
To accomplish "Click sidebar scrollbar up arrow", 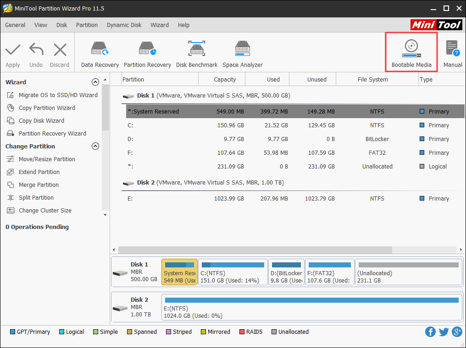I will (105, 80).
